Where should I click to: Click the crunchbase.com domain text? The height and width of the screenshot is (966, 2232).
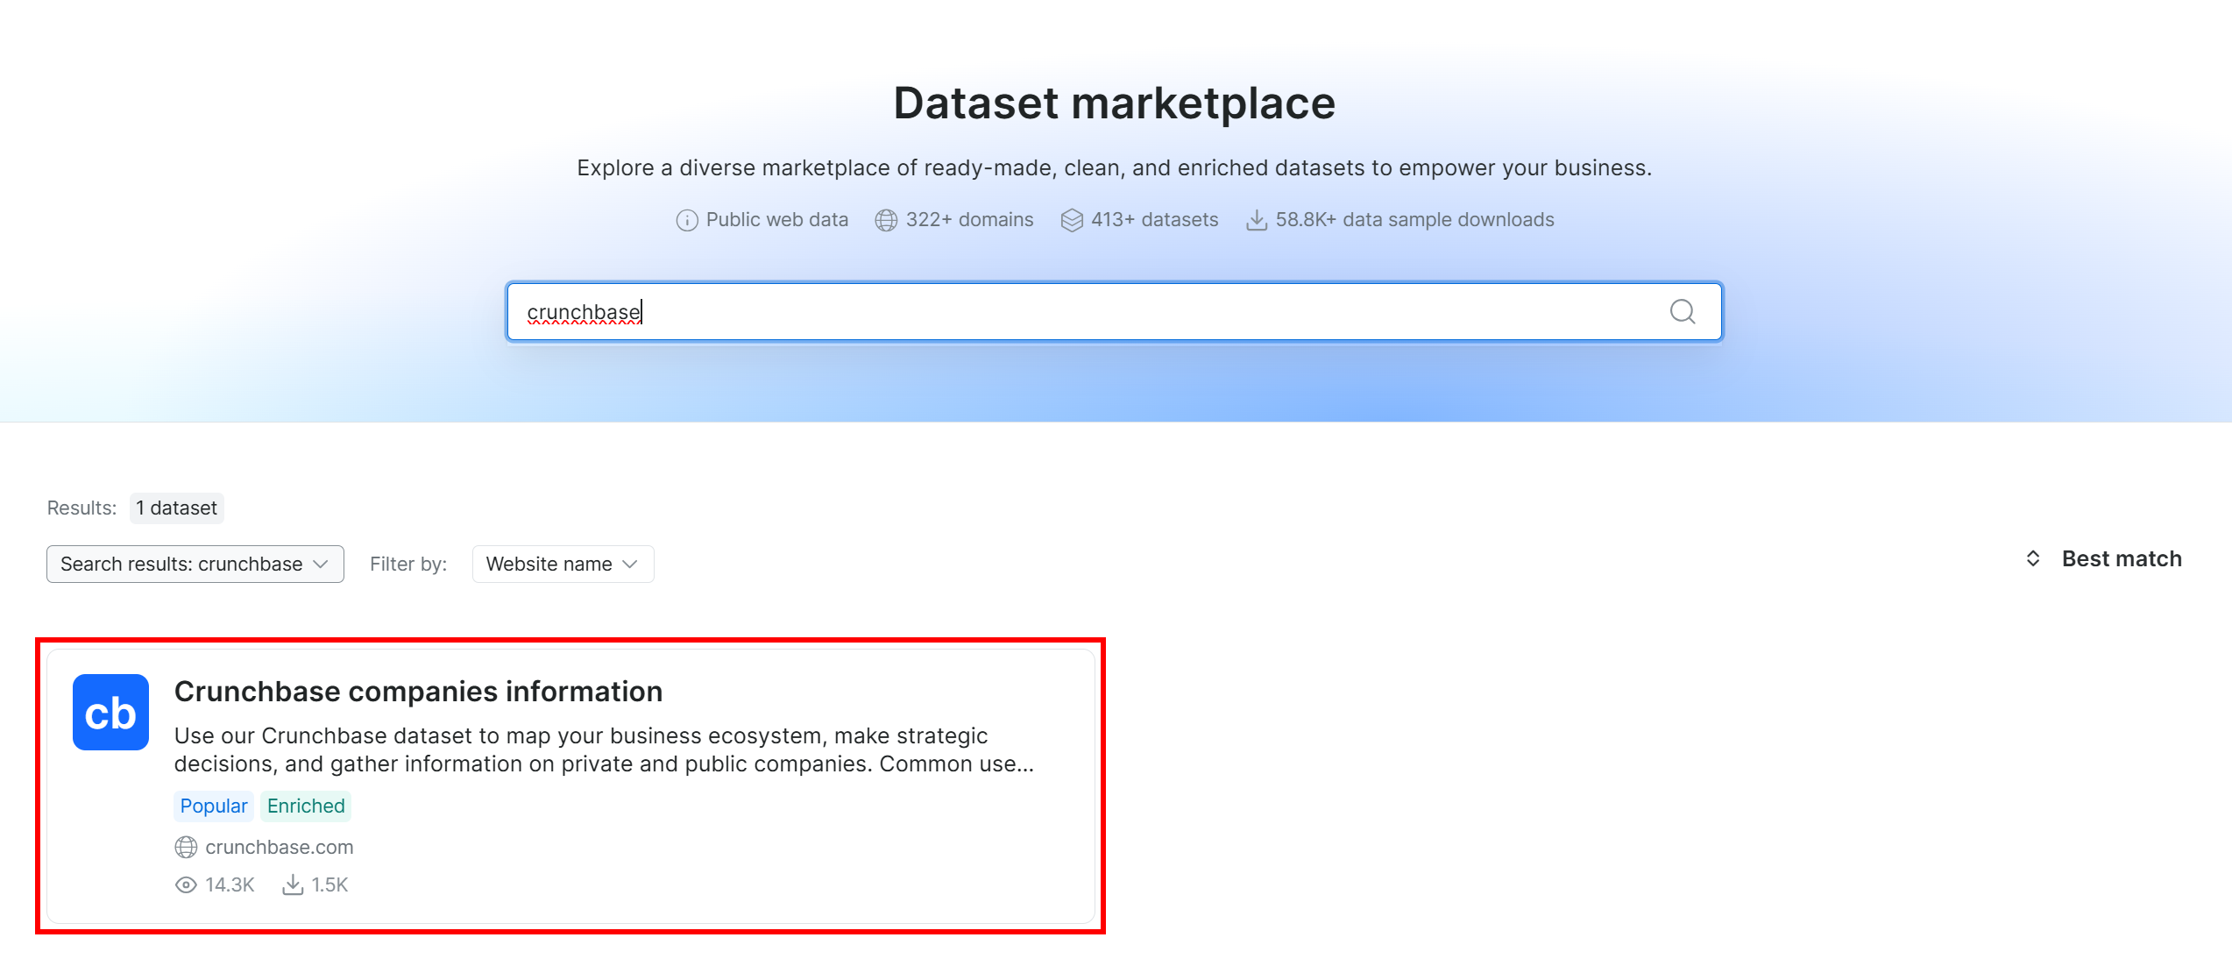[280, 847]
